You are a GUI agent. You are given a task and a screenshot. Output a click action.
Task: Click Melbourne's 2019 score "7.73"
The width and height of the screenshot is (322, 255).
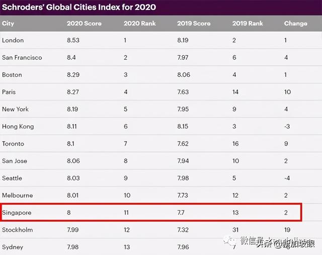point(183,195)
